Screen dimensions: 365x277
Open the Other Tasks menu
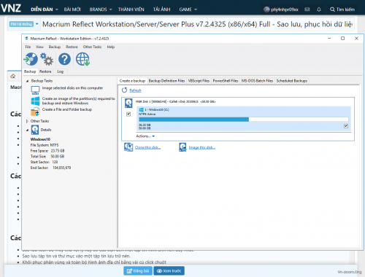(x=92, y=47)
